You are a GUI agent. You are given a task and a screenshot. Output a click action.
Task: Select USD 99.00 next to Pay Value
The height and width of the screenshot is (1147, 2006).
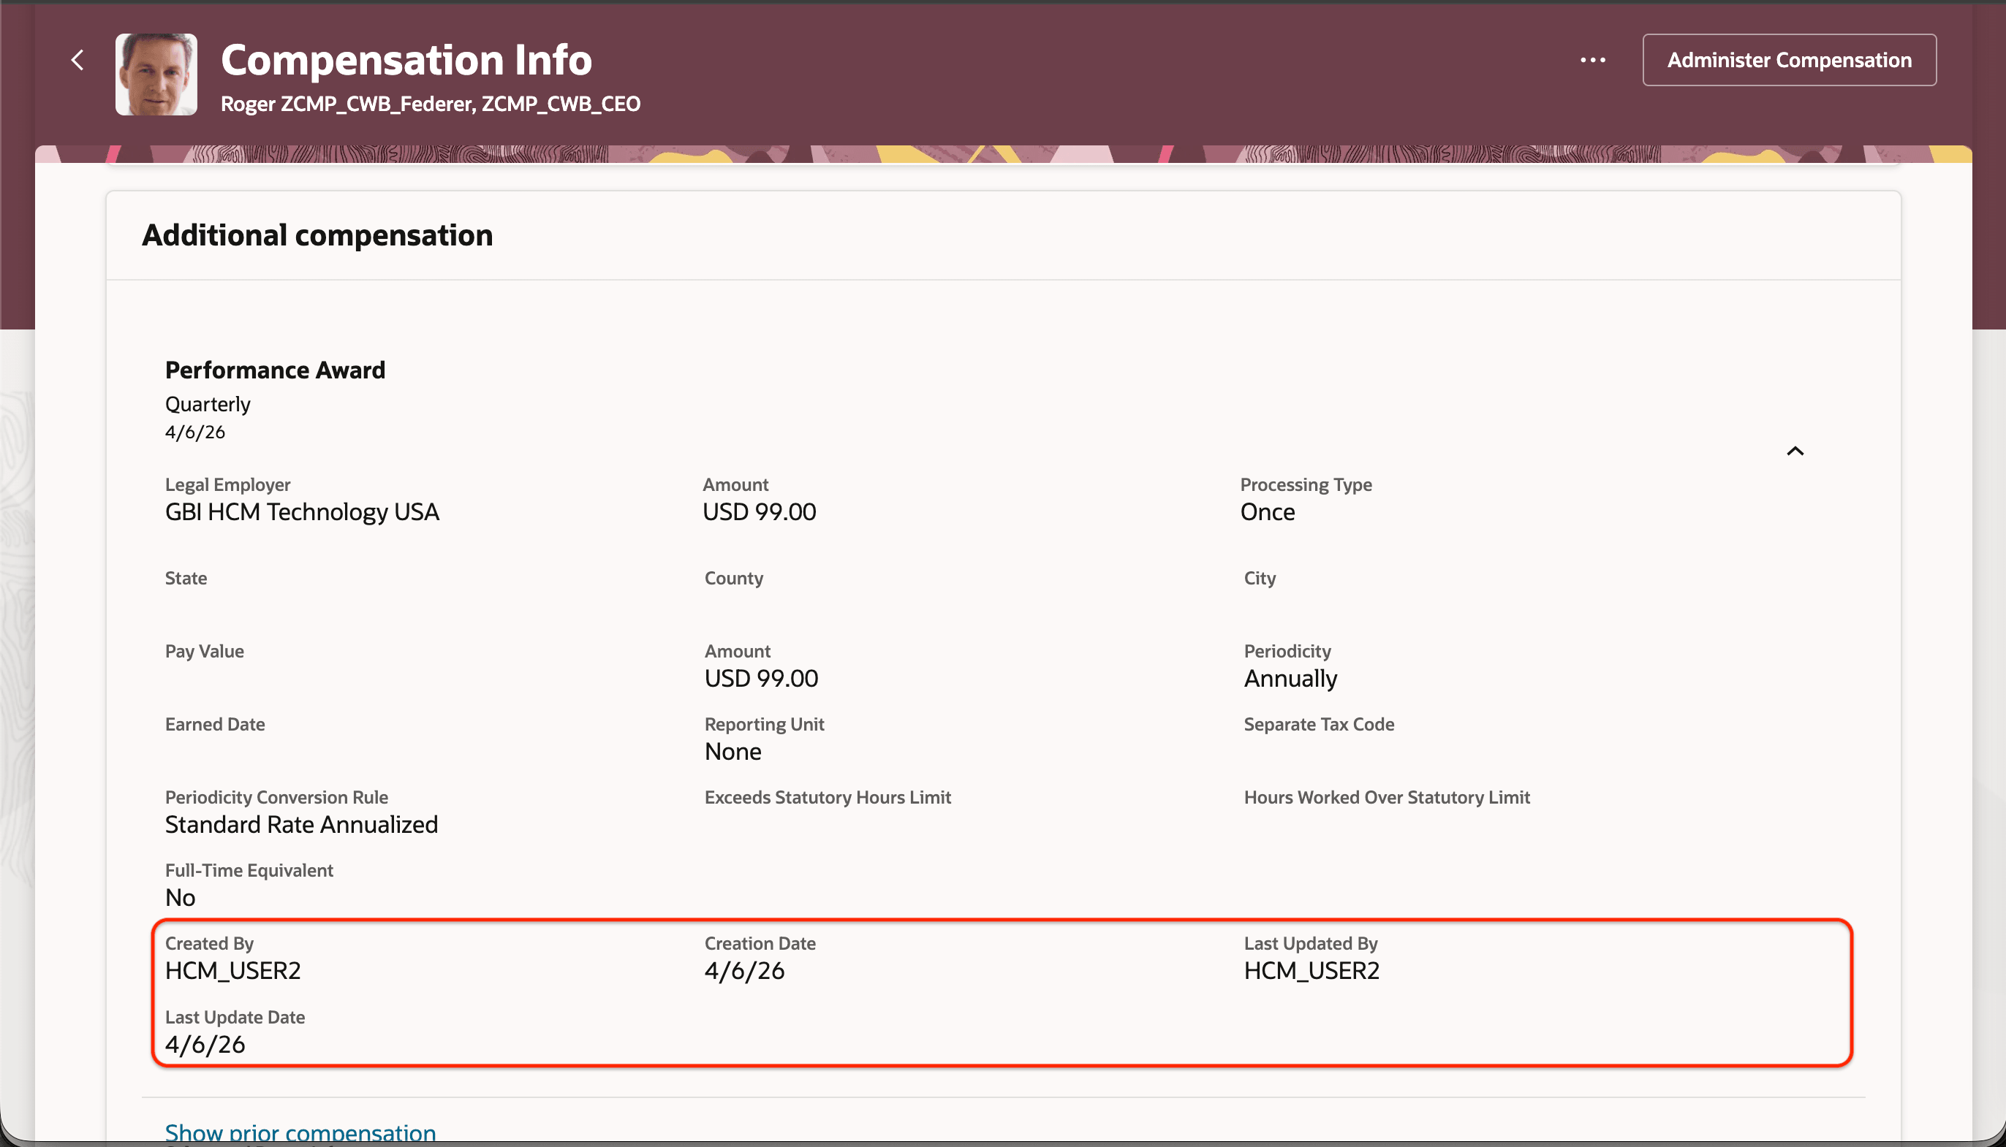pos(762,678)
